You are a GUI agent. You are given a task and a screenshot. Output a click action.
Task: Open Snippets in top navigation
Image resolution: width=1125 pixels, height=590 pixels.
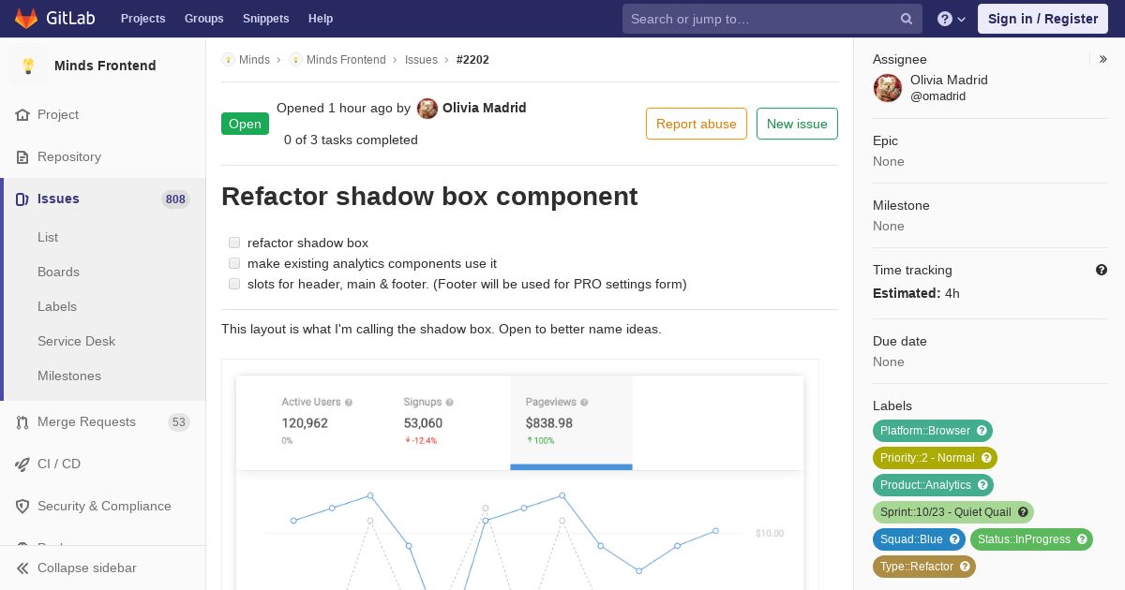coord(265,19)
